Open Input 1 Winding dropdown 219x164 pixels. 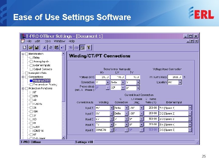111,108
